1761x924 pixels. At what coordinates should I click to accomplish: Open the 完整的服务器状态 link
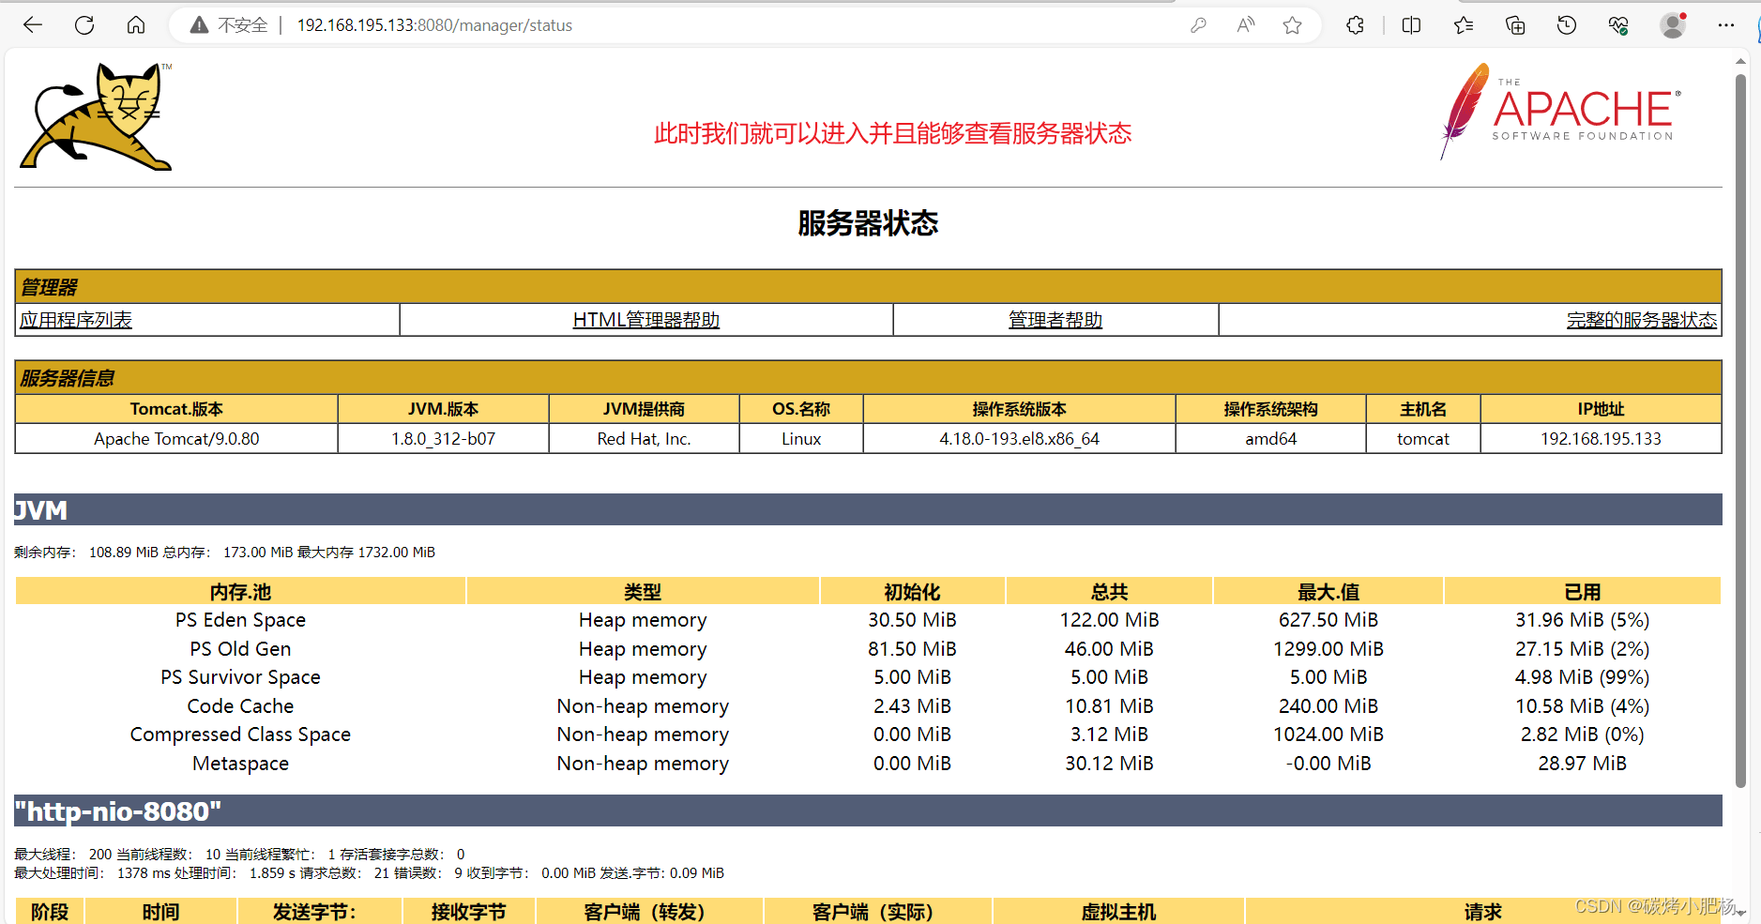1642,320
